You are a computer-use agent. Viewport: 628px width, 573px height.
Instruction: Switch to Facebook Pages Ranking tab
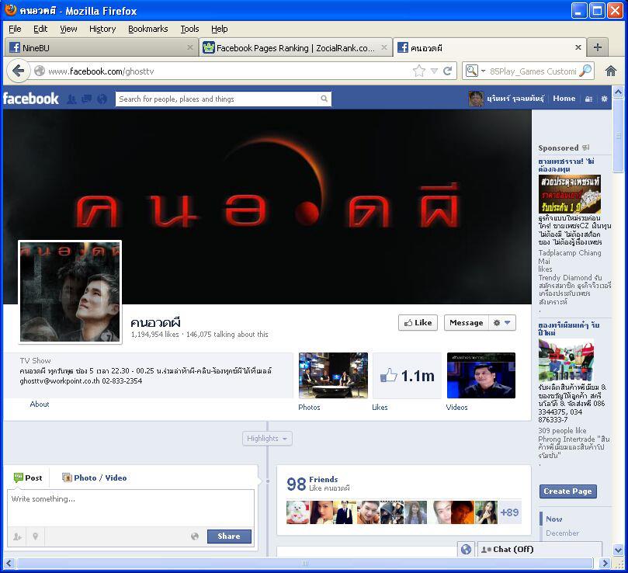coord(295,47)
